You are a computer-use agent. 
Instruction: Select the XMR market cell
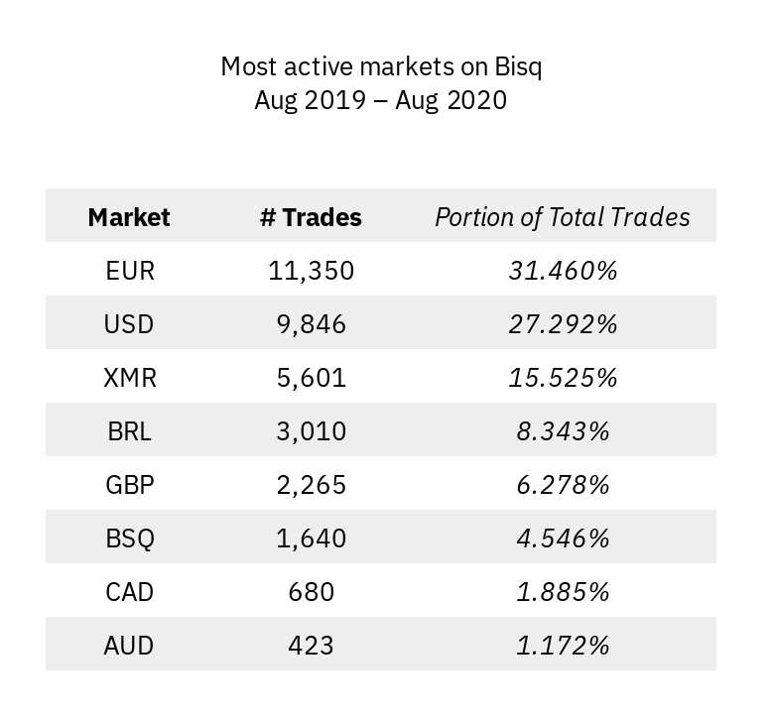tap(129, 378)
